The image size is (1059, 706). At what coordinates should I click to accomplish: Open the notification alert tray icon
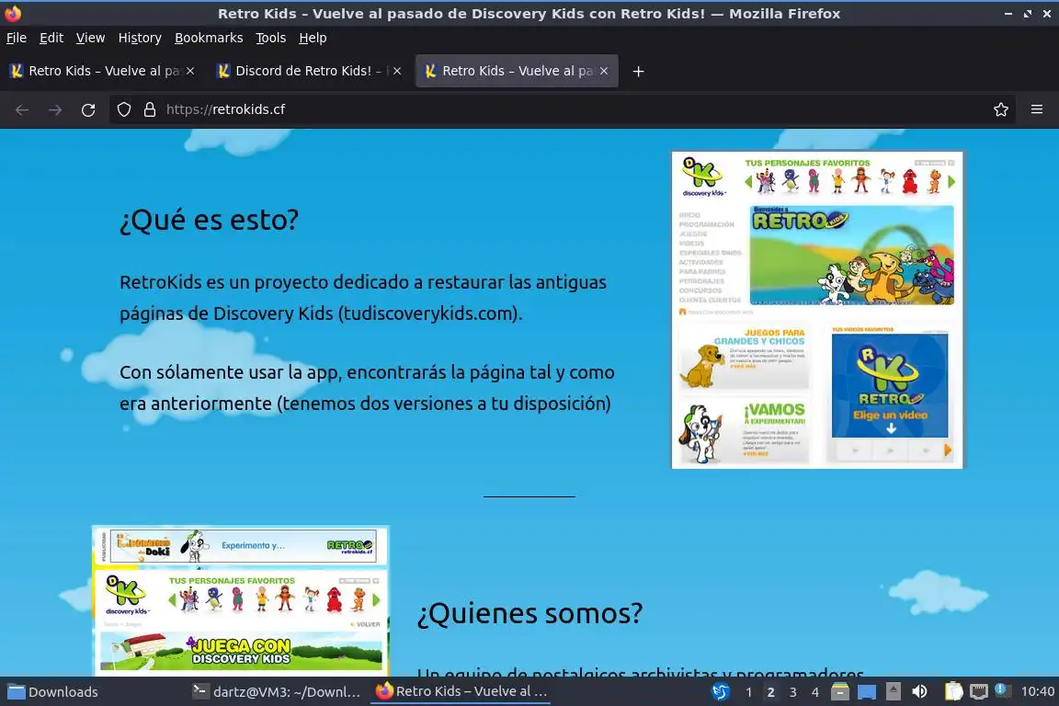[1002, 690]
